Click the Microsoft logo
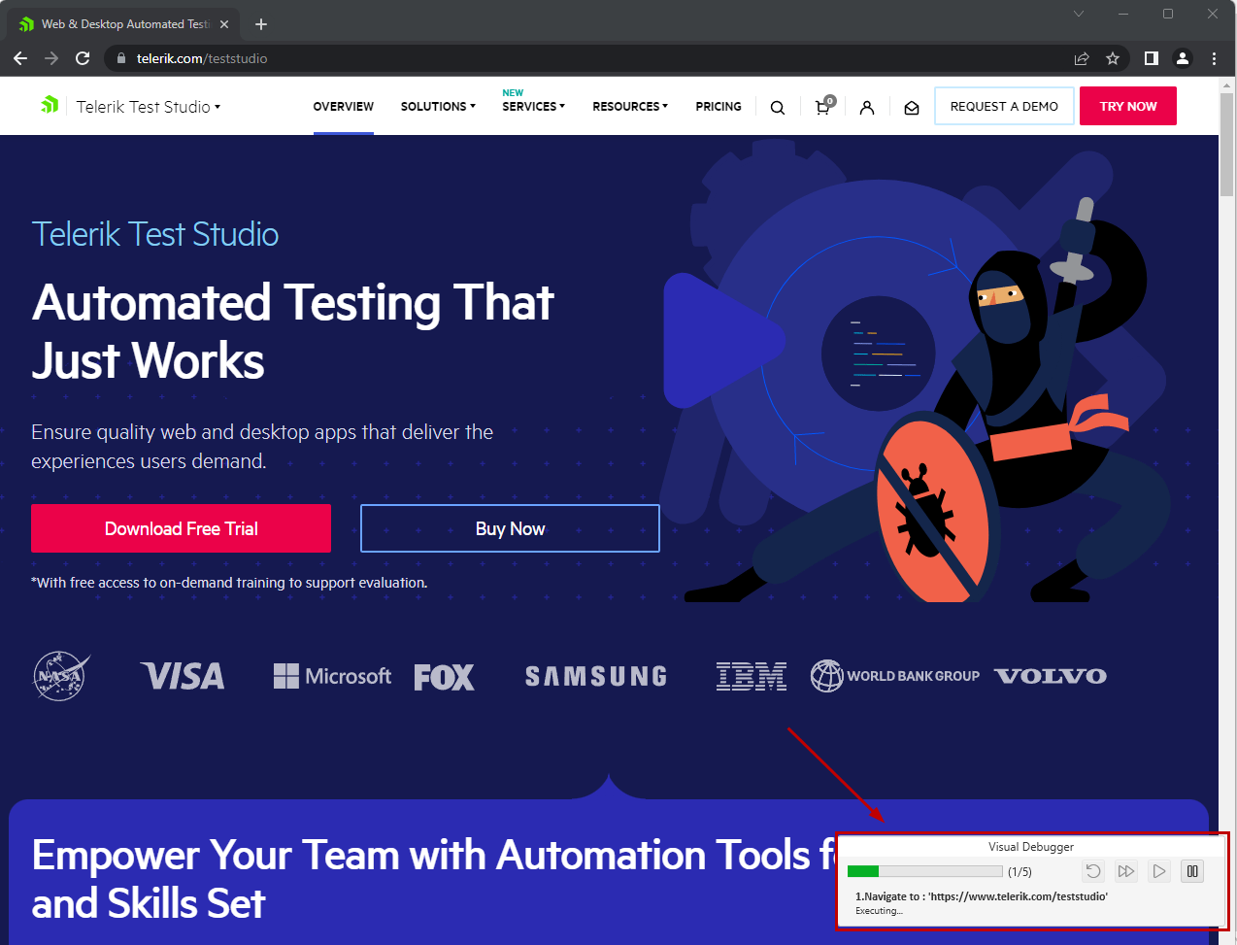The height and width of the screenshot is (945, 1237). point(332,676)
